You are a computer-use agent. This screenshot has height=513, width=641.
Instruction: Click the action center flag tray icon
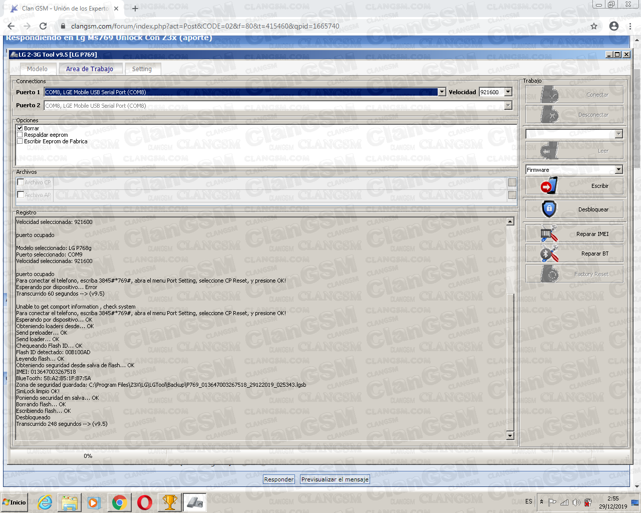pyautogui.click(x=552, y=502)
